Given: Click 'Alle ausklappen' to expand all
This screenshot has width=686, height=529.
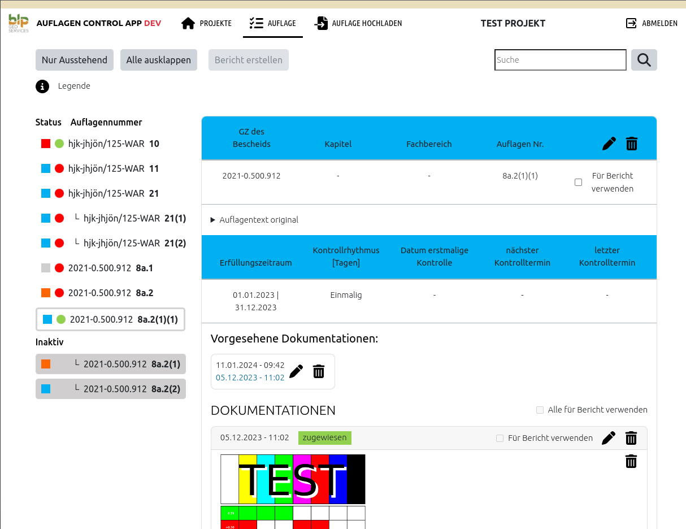Looking at the screenshot, I should 158,60.
